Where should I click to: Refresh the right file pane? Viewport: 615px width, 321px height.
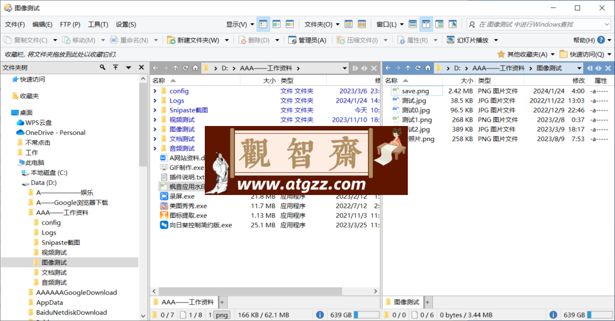pos(418,68)
